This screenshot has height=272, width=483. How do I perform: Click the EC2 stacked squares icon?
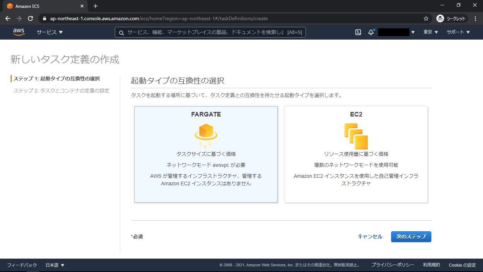coord(356,136)
